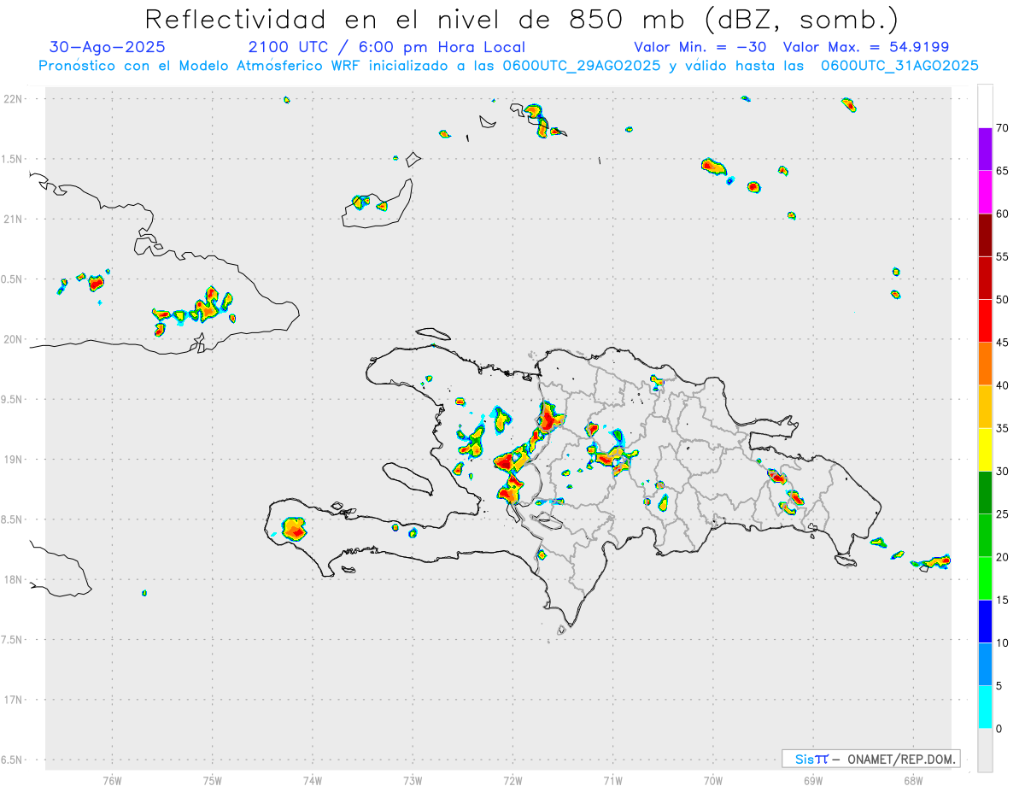This screenshot has height=792, width=1025.
Task: Click the latitude axis label '7.5N'
Action: (x=12, y=640)
